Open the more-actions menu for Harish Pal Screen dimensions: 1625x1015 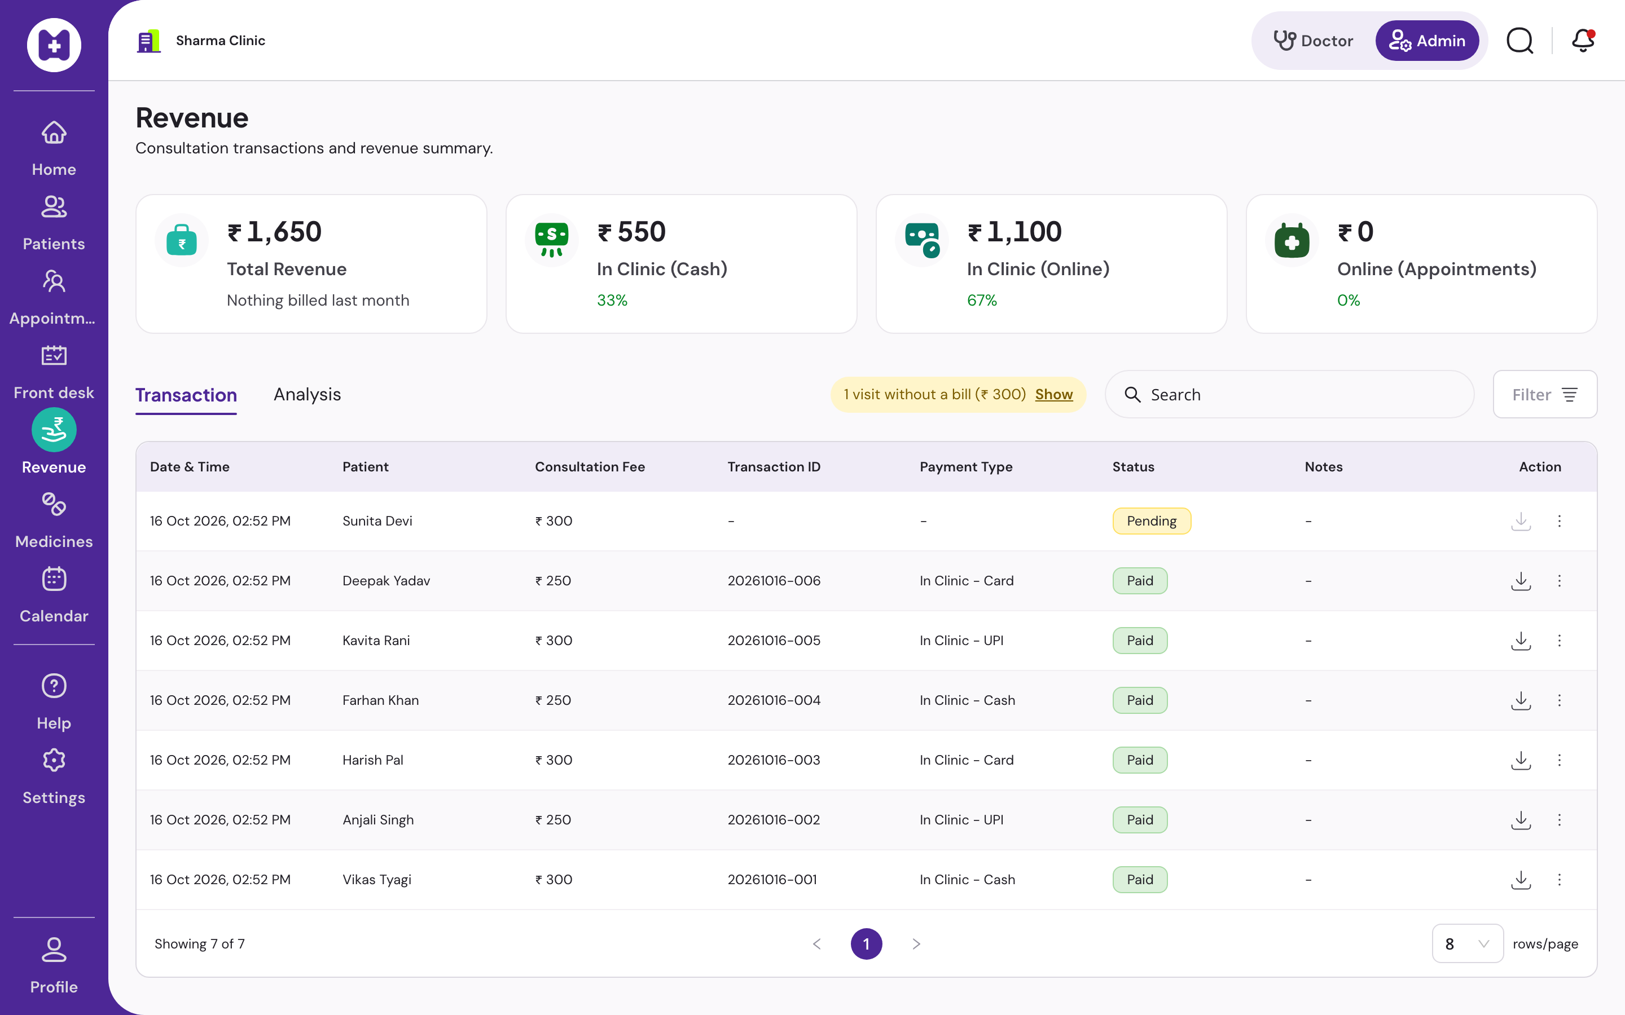pos(1559,760)
